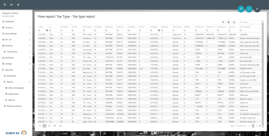This screenshot has height=136, width=269.
Task: Go back using the arrow button
Action: [257, 9]
